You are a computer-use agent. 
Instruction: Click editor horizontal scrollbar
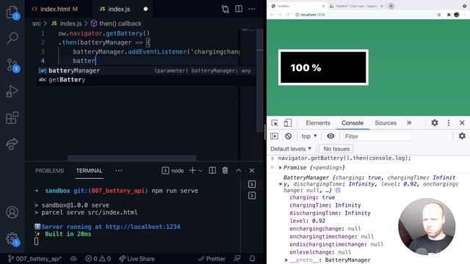[132, 158]
